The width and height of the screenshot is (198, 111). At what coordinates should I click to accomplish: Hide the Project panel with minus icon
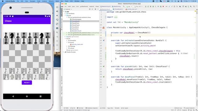98,9
